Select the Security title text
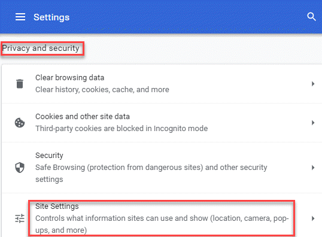This screenshot has height=237, width=322. (x=49, y=156)
